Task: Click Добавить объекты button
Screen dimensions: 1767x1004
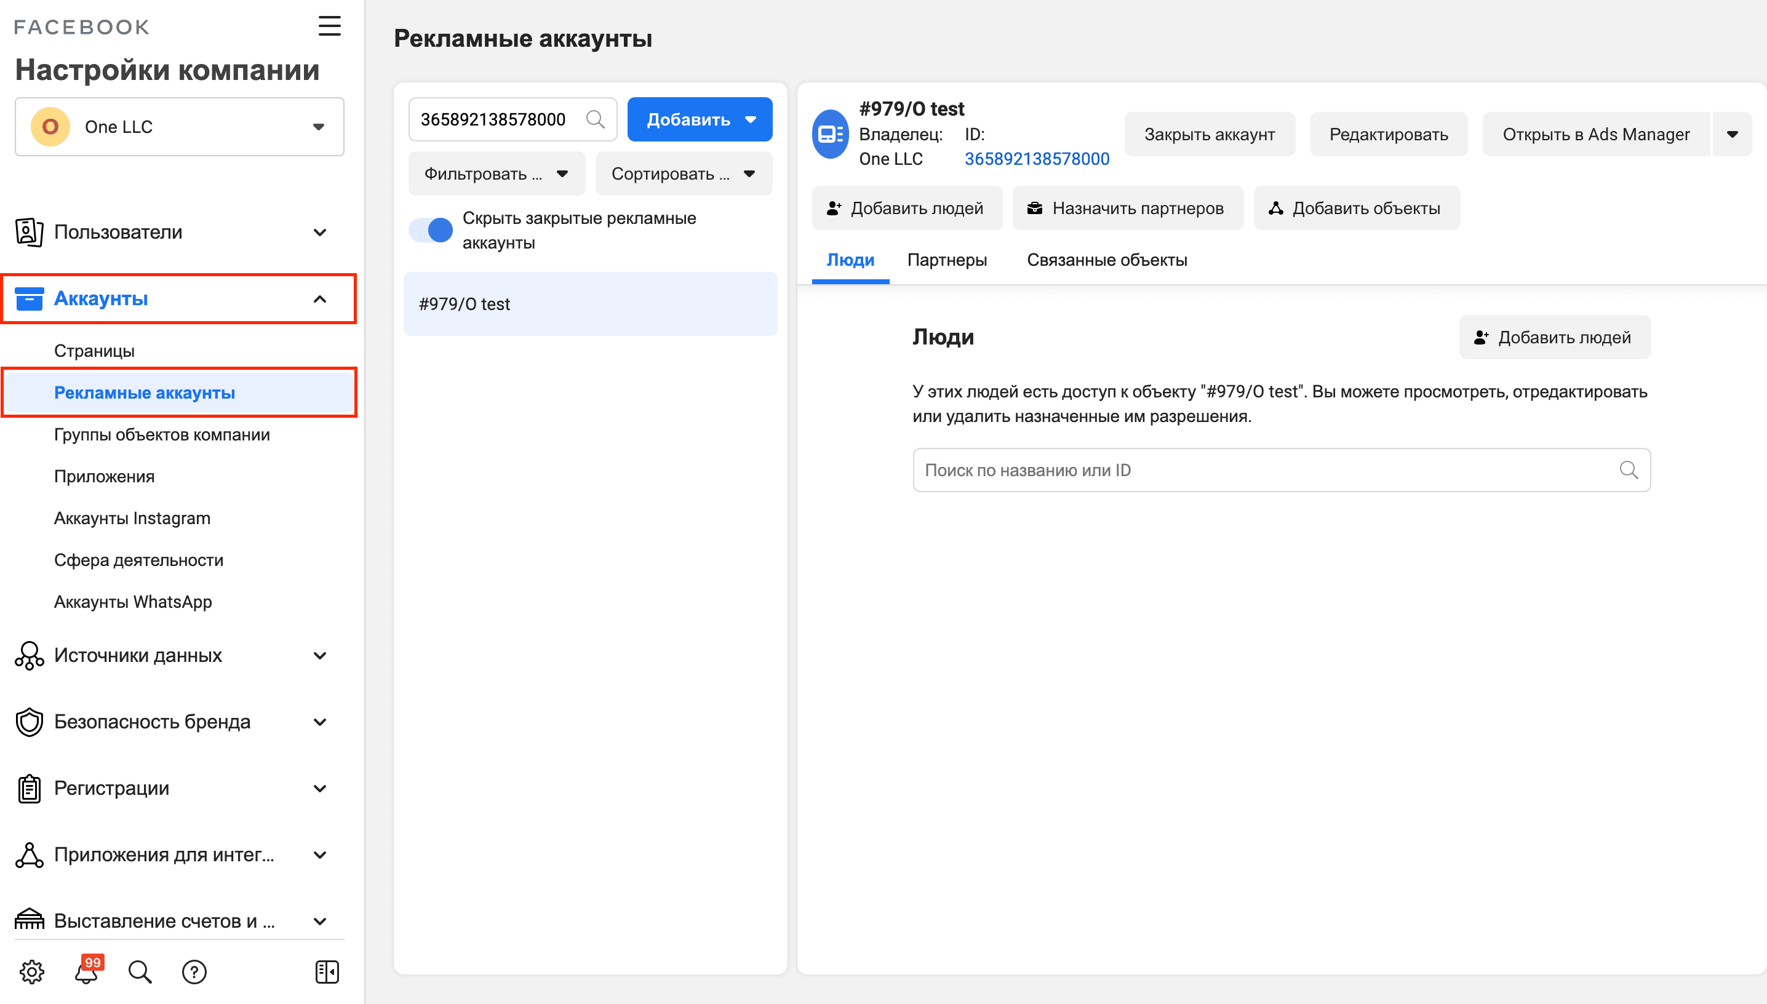Action: tap(1356, 209)
